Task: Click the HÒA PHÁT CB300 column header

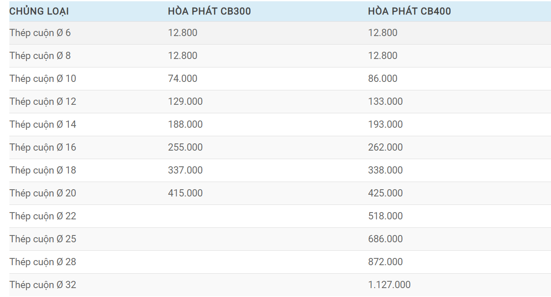Action: 209,11
